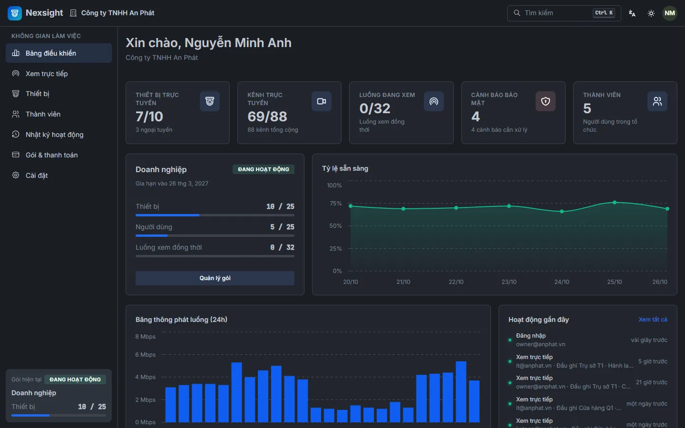The image size is (685, 428).
Task: Open the language translation icon
Action: 632,13
